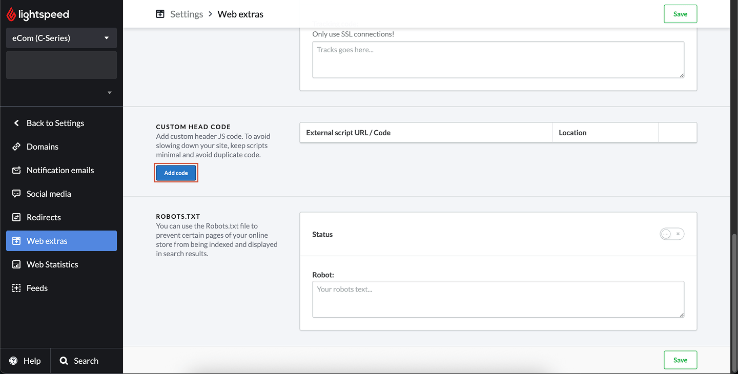Click the Your robots text field
The height and width of the screenshot is (374, 738).
point(498,299)
